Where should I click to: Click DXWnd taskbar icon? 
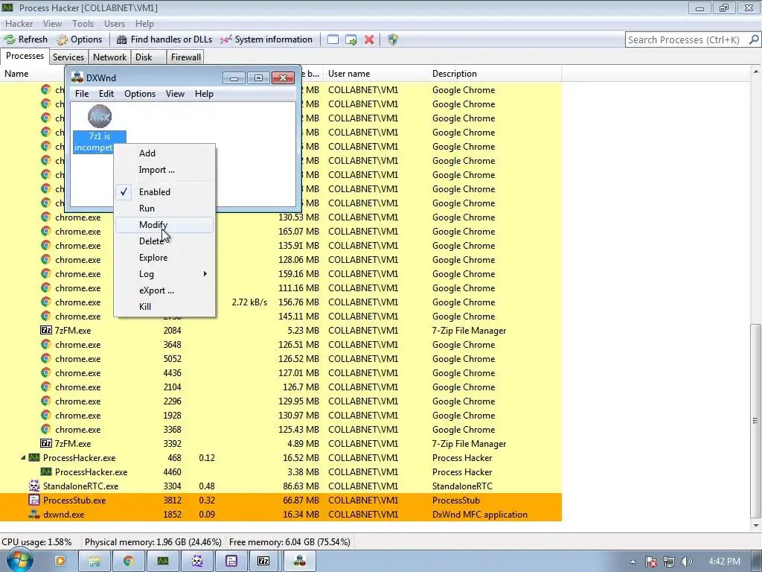(299, 561)
